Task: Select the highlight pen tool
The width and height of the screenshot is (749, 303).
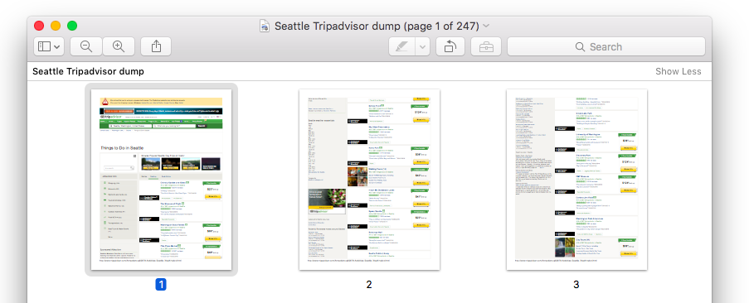Action: [x=402, y=46]
